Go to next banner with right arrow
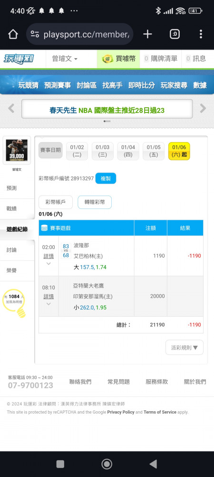Screen dimensions: 214x477 (x=203, y=108)
